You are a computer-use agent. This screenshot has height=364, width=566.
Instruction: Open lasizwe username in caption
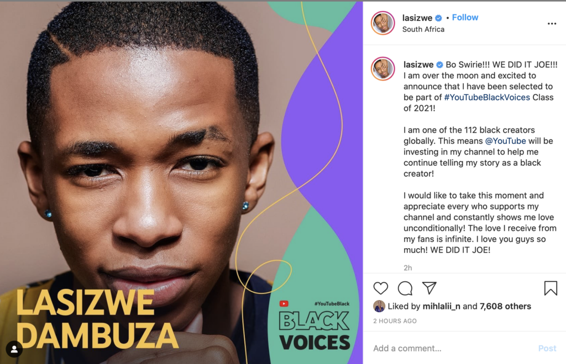[x=418, y=65]
